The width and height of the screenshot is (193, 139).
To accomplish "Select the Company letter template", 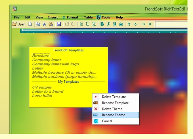I will point(47,60).
